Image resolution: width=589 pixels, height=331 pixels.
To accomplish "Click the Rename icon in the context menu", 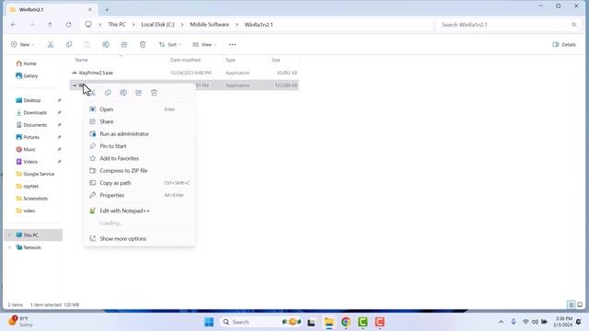I will pos(123,93).
